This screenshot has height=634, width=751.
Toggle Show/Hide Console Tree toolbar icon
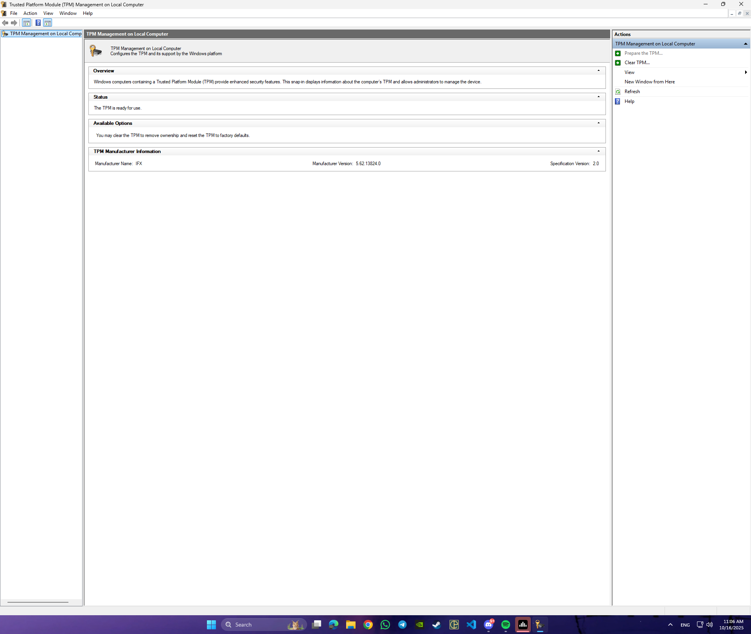click(x=26, y=23)
